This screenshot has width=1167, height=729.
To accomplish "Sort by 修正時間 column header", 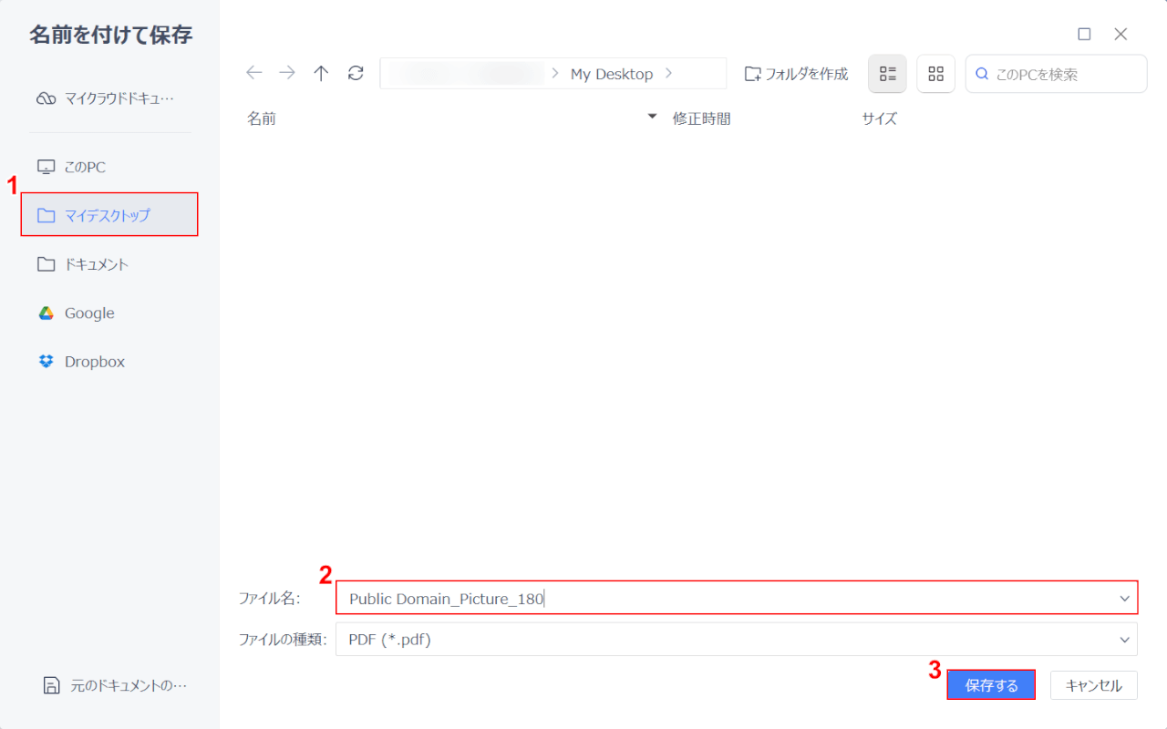I will click(702, 118).
